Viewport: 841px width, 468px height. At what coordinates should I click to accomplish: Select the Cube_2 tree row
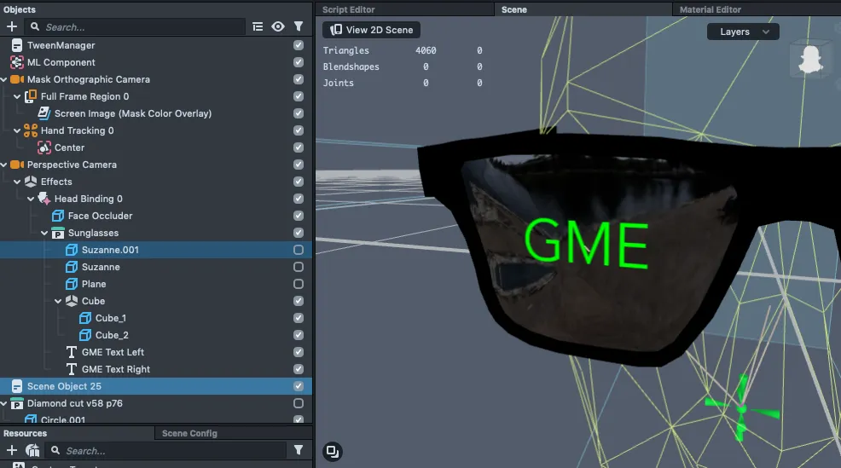click(x=156, y=335)
